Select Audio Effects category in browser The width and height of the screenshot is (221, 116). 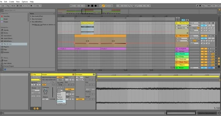8,38
